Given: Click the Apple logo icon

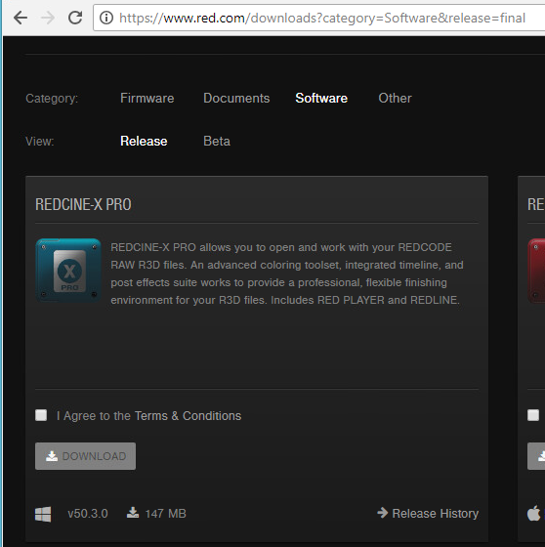Looking at the screenshot, I should (533, 513).
